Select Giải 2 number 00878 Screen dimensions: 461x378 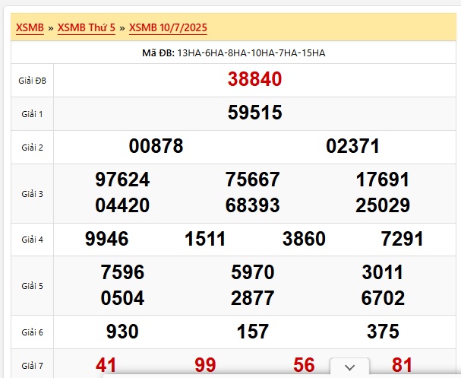(x=156, y=146)
